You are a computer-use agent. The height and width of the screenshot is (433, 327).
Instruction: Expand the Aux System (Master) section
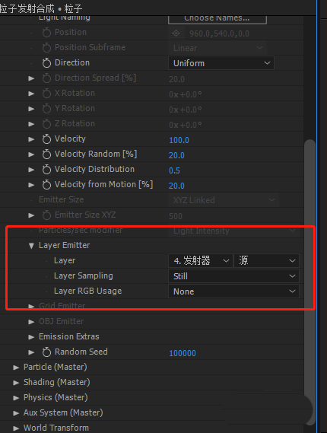coord(16,413)
